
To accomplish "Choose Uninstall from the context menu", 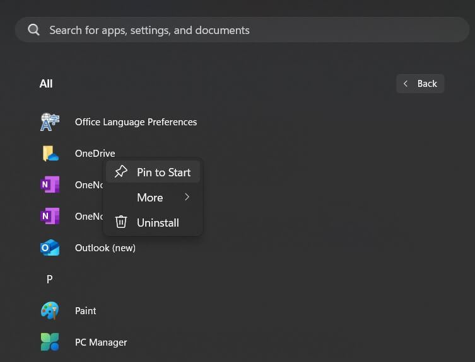I will 153,223.
